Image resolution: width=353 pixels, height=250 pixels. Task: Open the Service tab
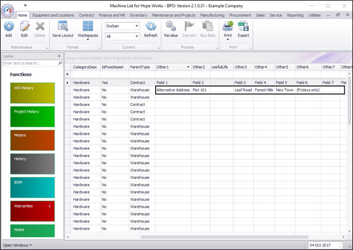pos(276,15)
